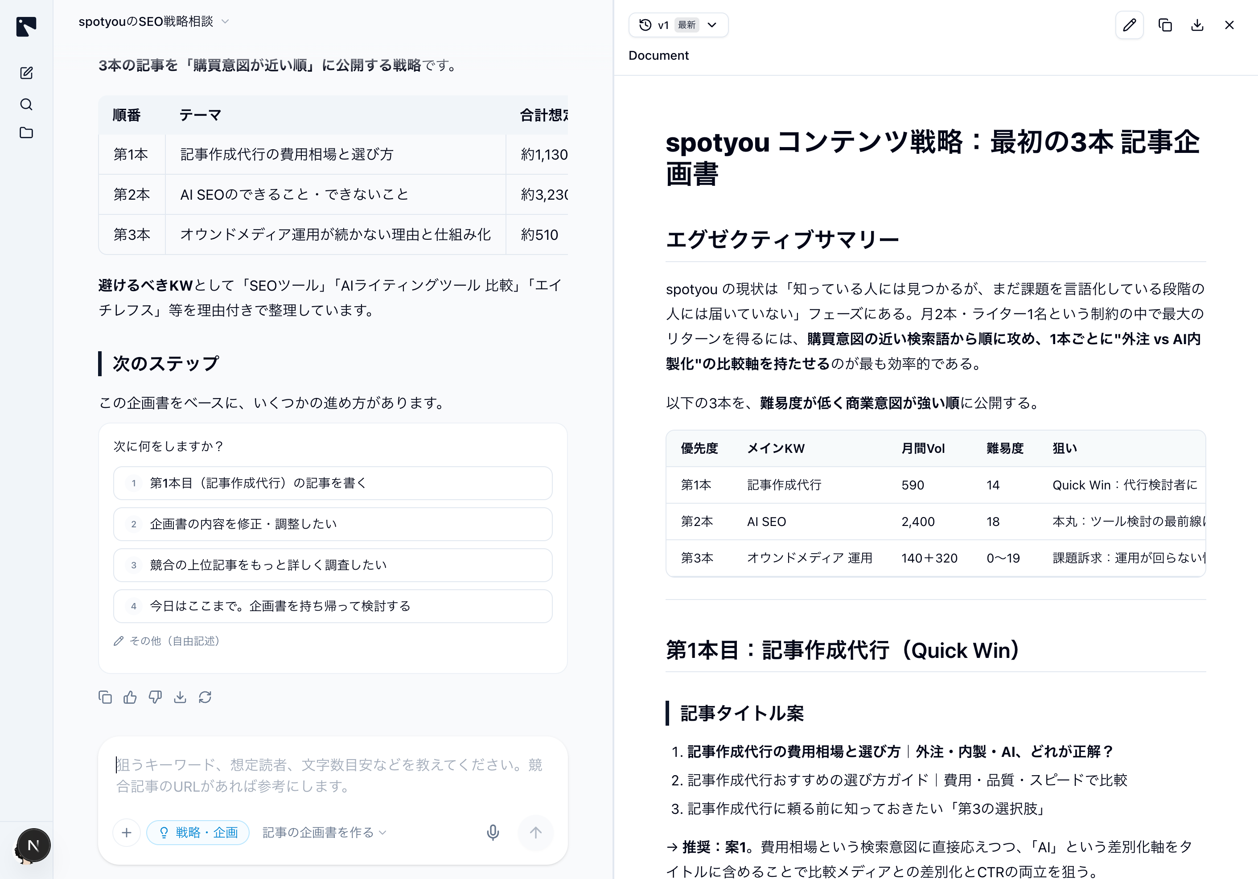Click 590 volume value
1258x879 pixels.
pos(912,485)
